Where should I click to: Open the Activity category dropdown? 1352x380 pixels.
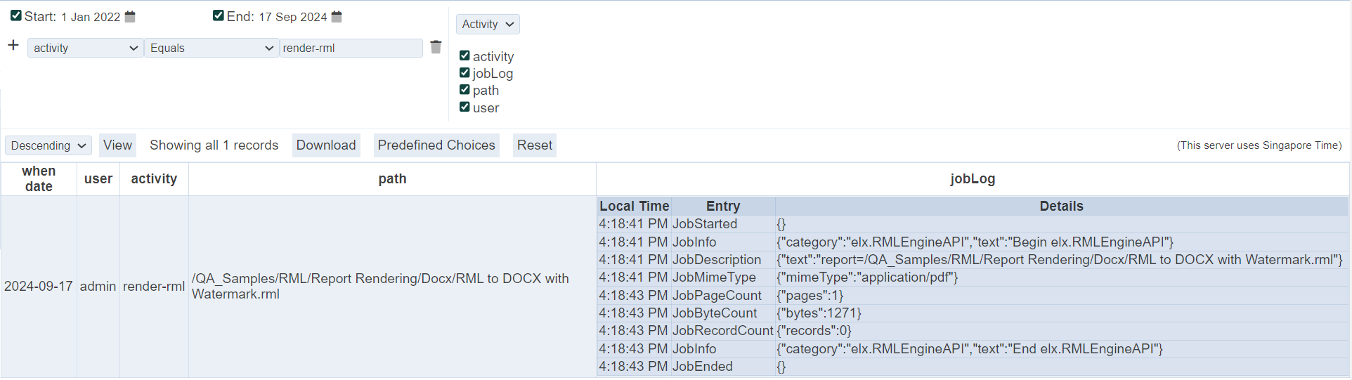tap(488, 25)
